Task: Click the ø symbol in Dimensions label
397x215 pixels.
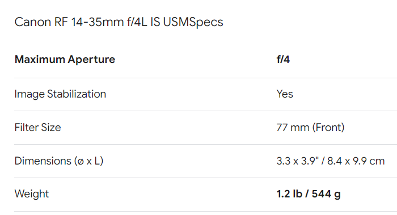Action: [81, 162]
